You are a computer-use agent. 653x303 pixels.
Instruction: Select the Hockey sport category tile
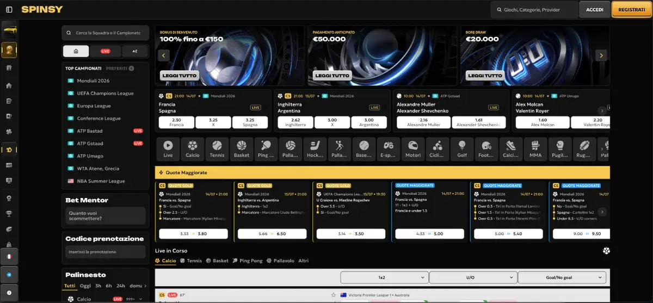tap(315, 149)
